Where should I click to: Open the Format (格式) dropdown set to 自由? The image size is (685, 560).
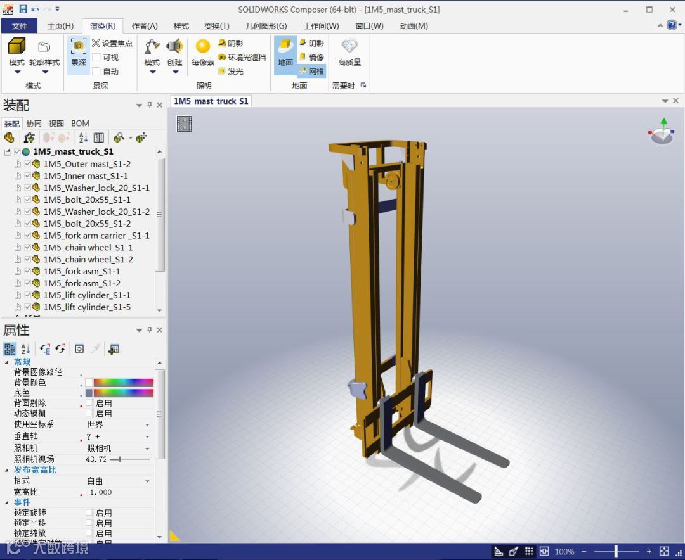click(x=147, y=481)
